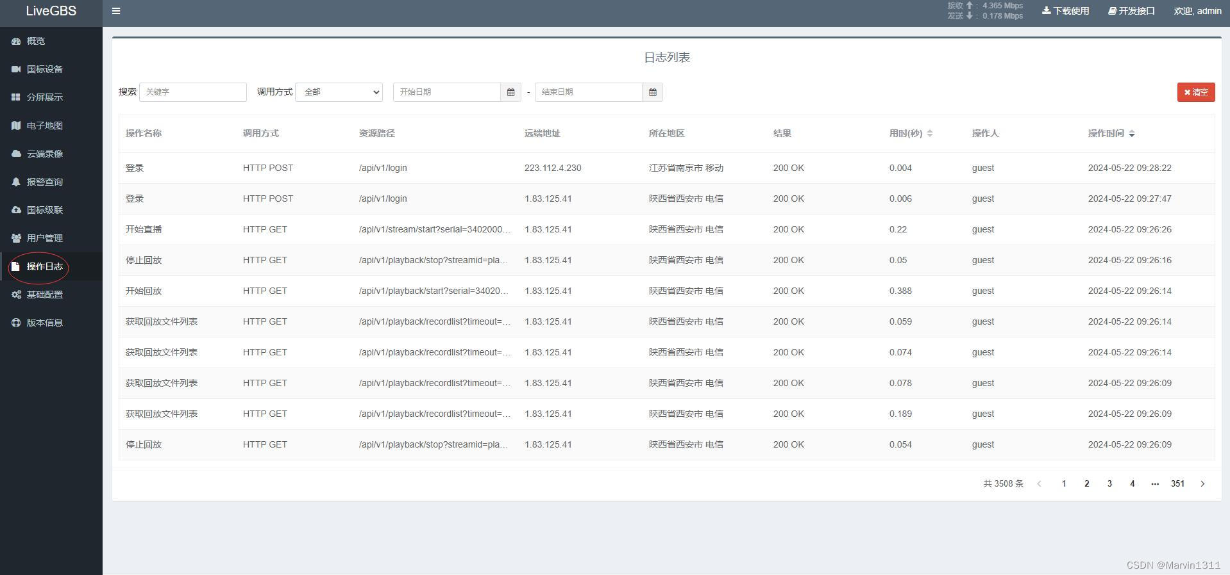Open the 国标设备 menu item
The height and width of the screenshot is (575, 1230).
pyautogui.click(x=51, y=69)
